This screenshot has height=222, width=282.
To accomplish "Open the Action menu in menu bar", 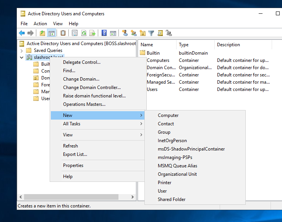I will [x=40, y=24].
